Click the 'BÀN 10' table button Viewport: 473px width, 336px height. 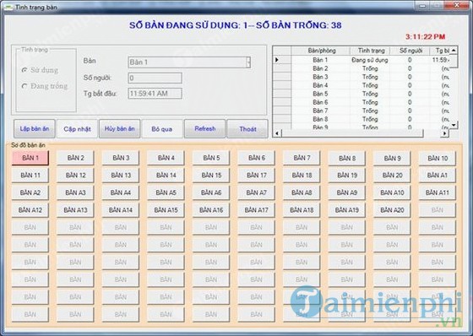[438, 158]
